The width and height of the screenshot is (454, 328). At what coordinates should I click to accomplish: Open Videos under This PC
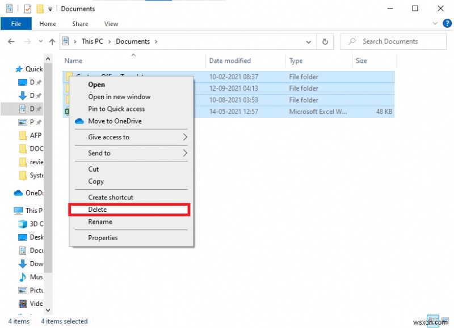[x=31, y=304]
